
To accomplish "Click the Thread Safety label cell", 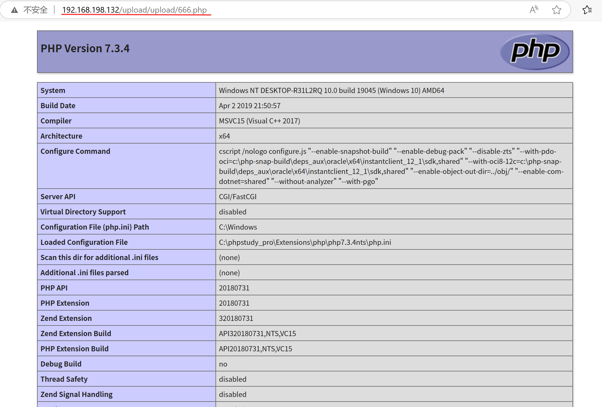I will pos(64,379).
